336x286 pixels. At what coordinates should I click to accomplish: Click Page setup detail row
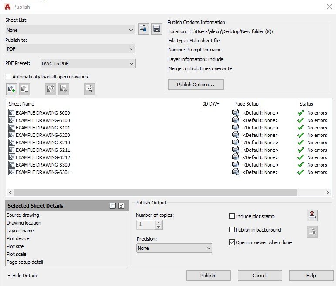[25, 262]
